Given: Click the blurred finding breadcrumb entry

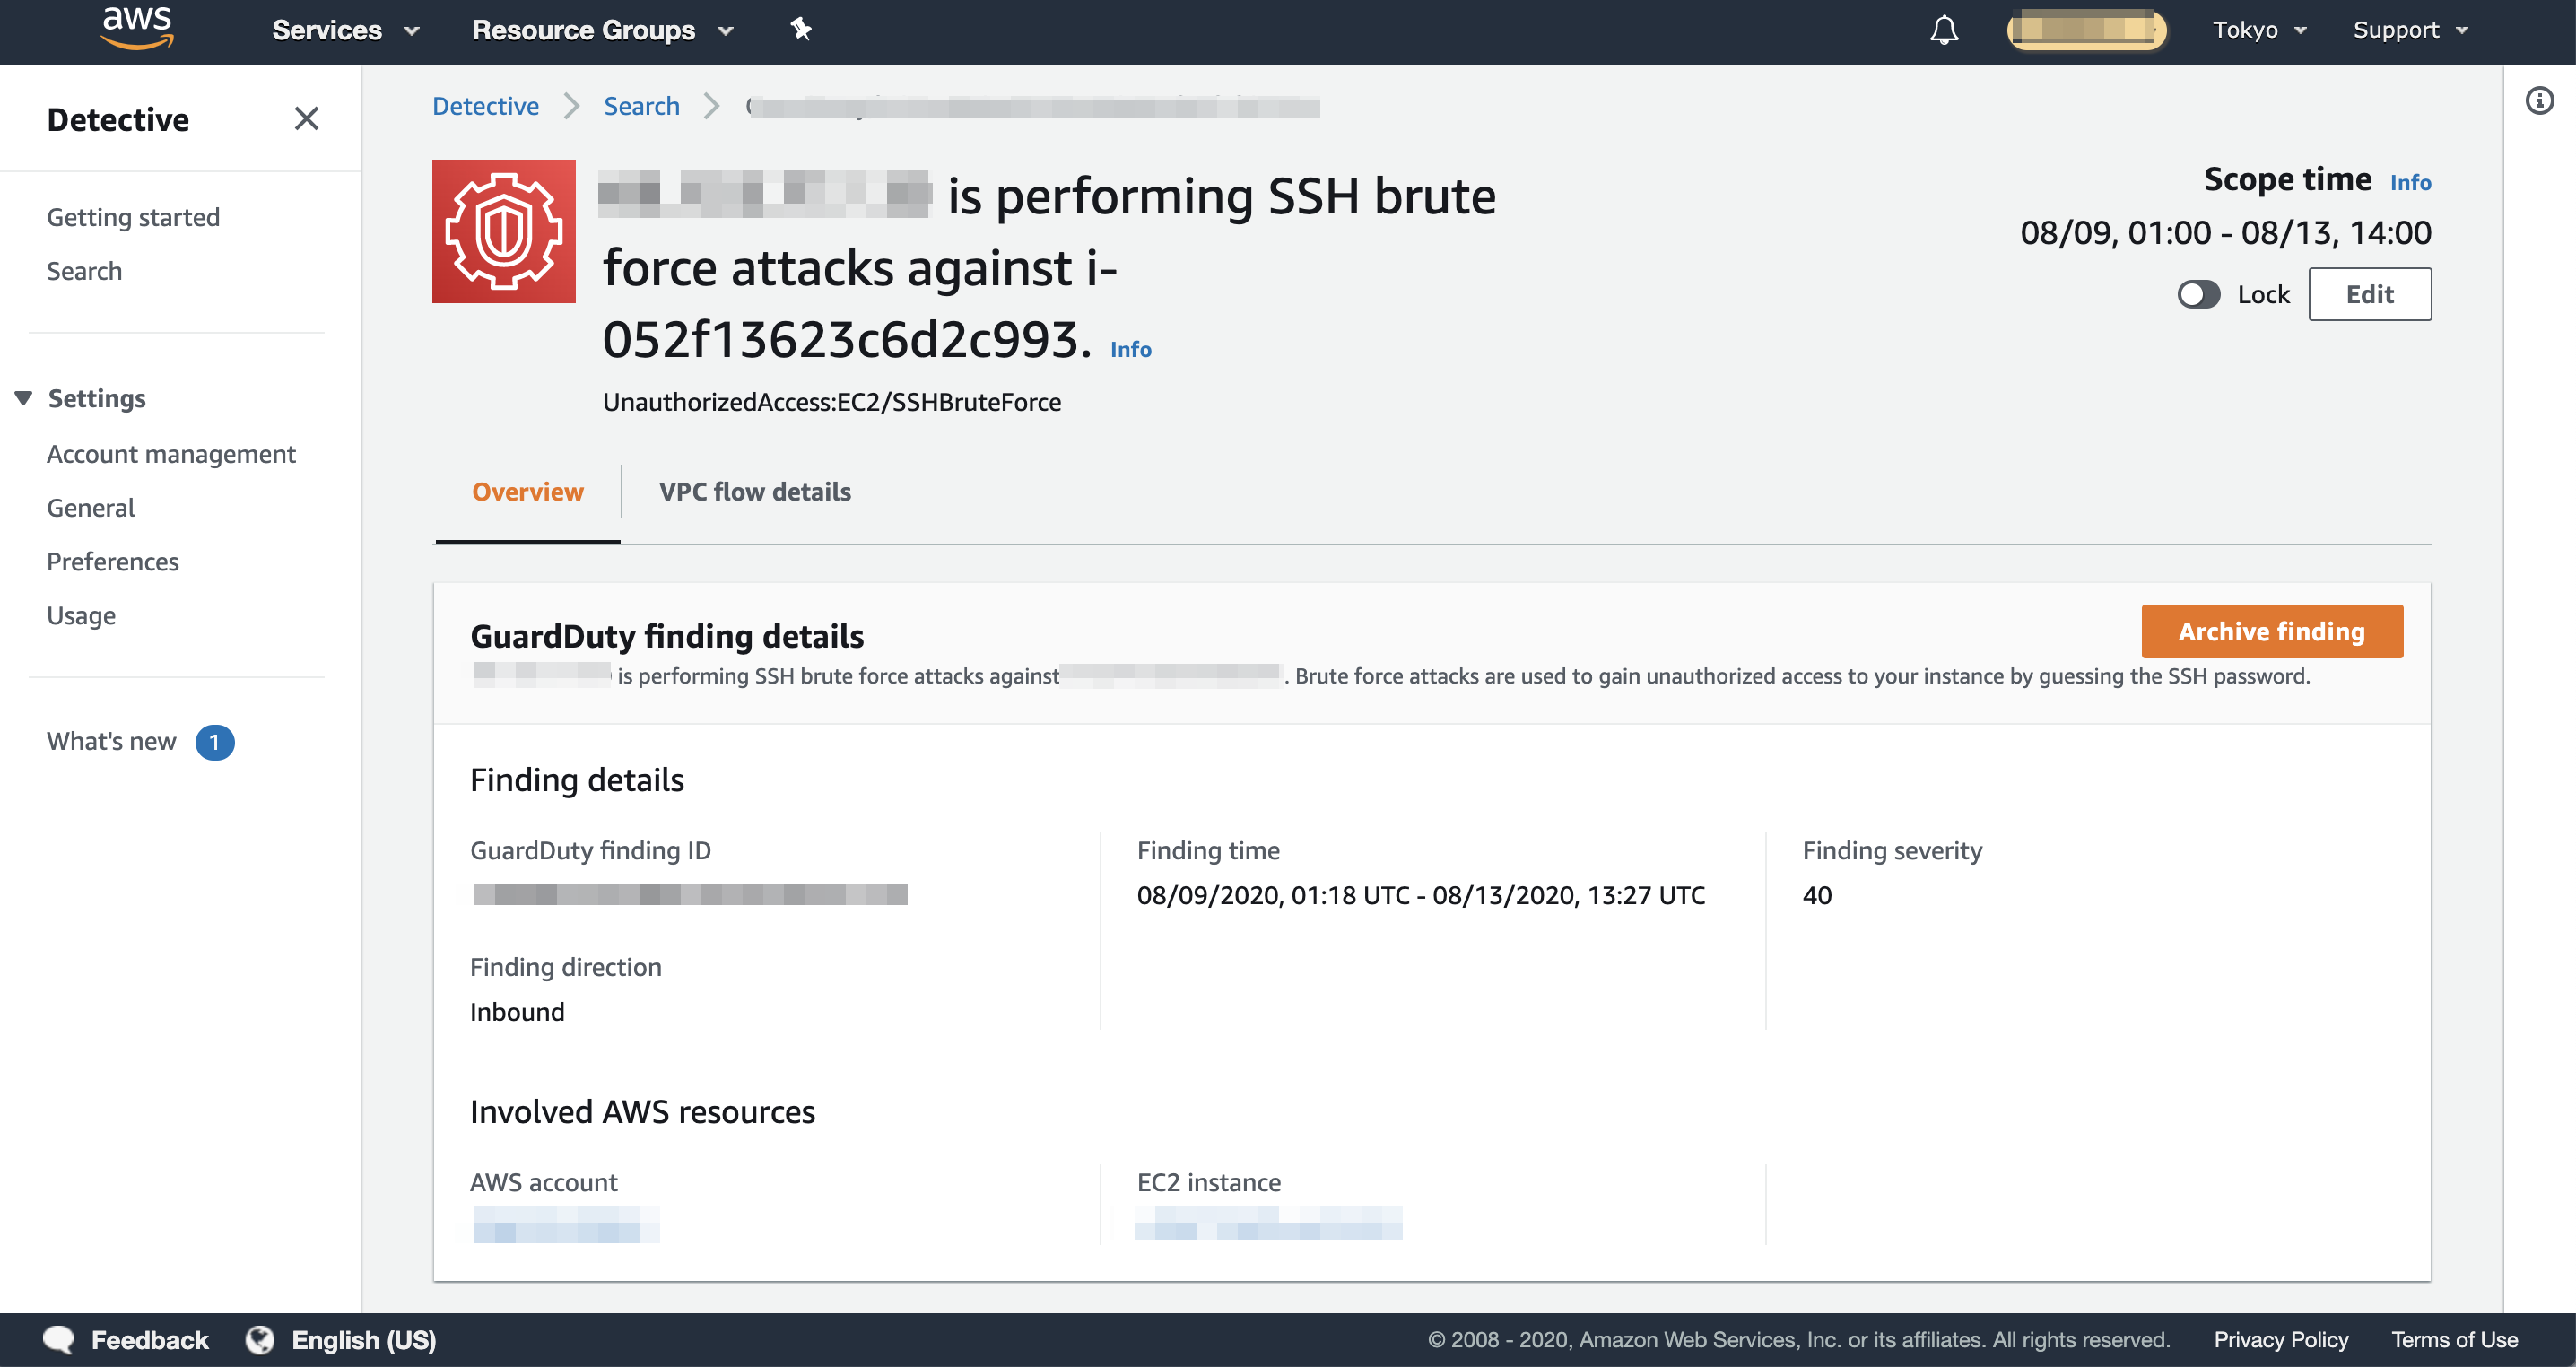Looking at the screenshot, I should [1033, 106].
